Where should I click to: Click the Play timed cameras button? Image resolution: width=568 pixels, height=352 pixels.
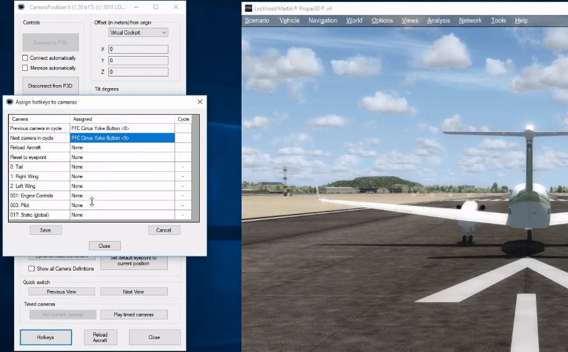pyautogui.click(x=134, y=314)
